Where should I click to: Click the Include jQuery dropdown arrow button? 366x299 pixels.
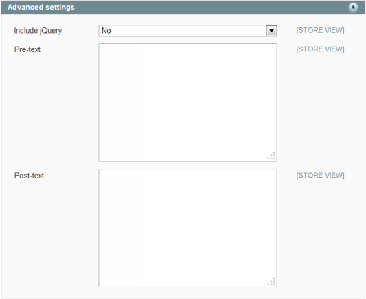click(x=271, y=31)
